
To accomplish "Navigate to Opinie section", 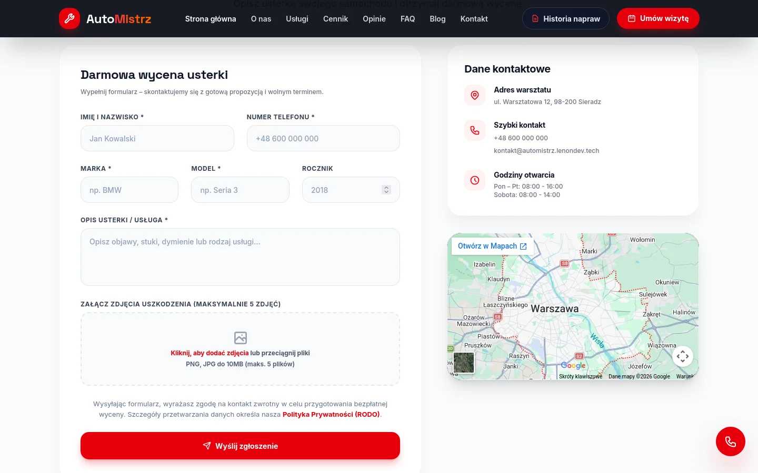I will [x=374, y=19].
